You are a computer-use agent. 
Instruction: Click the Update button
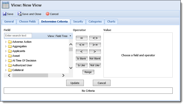[x=75, y=83]
